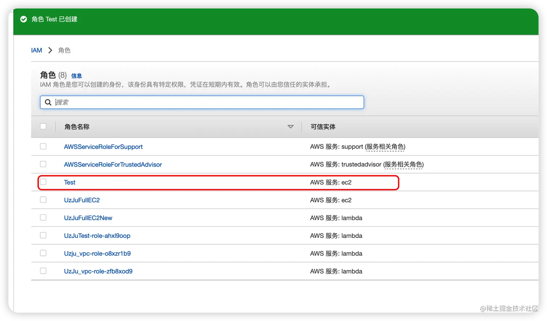
Task: Click the 服务相关角色 text in trustedadvisor row
Action: click(x=403, y=164)
